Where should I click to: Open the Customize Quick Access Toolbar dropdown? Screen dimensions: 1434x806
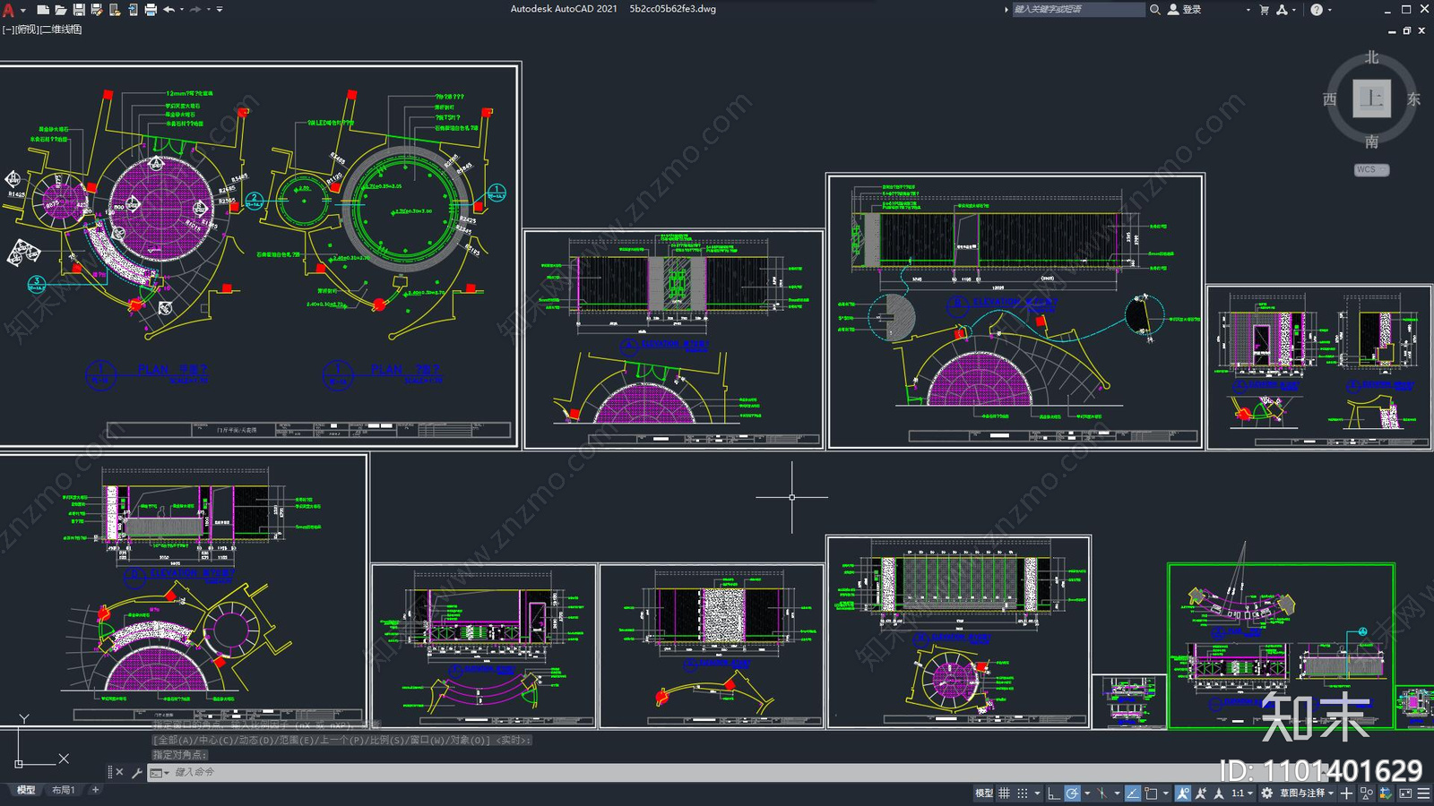(220, 10)
